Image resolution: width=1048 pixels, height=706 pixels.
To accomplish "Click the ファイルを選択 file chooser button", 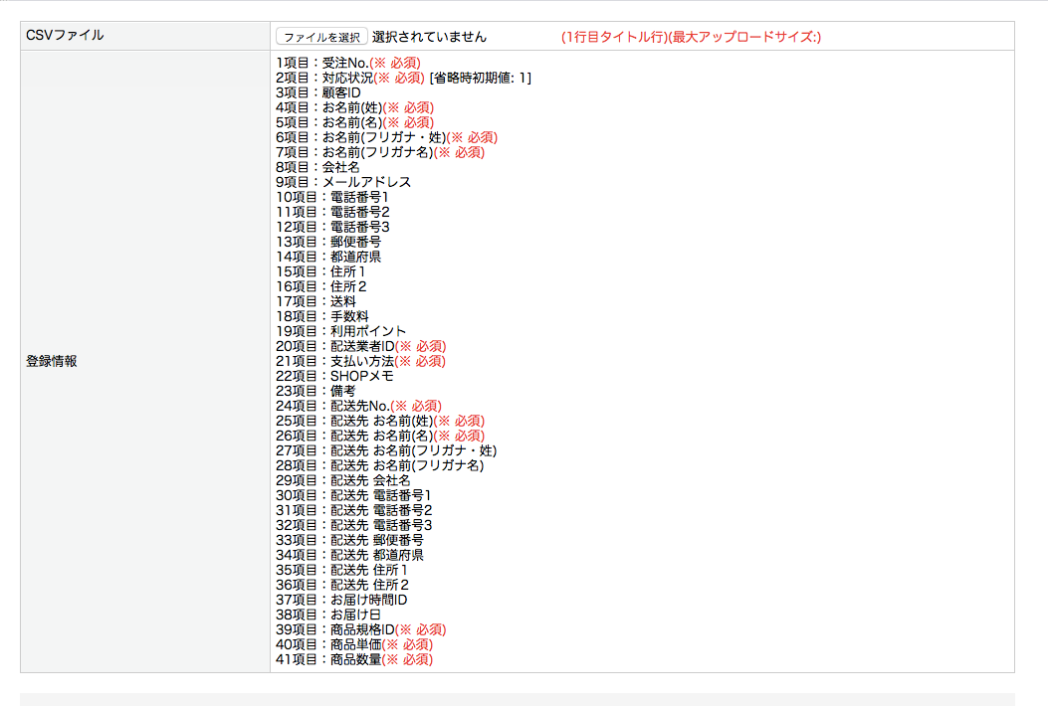I will [x=321, y=37].
